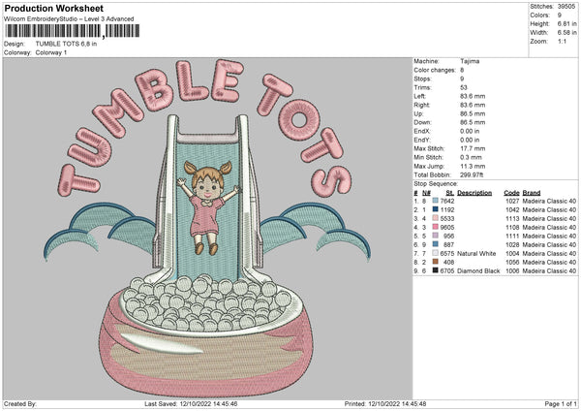Viewport: 581px width, 411px height.
Task: Click the blue swatch beside 887
Action: [x=436, y=244]
